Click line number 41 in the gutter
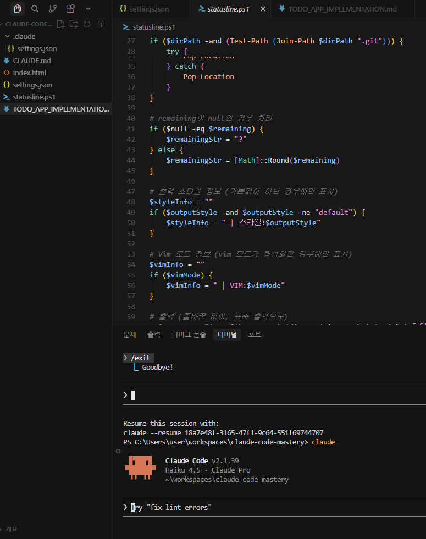The width and height of the screenshot is (426, 539). point(131,129)
